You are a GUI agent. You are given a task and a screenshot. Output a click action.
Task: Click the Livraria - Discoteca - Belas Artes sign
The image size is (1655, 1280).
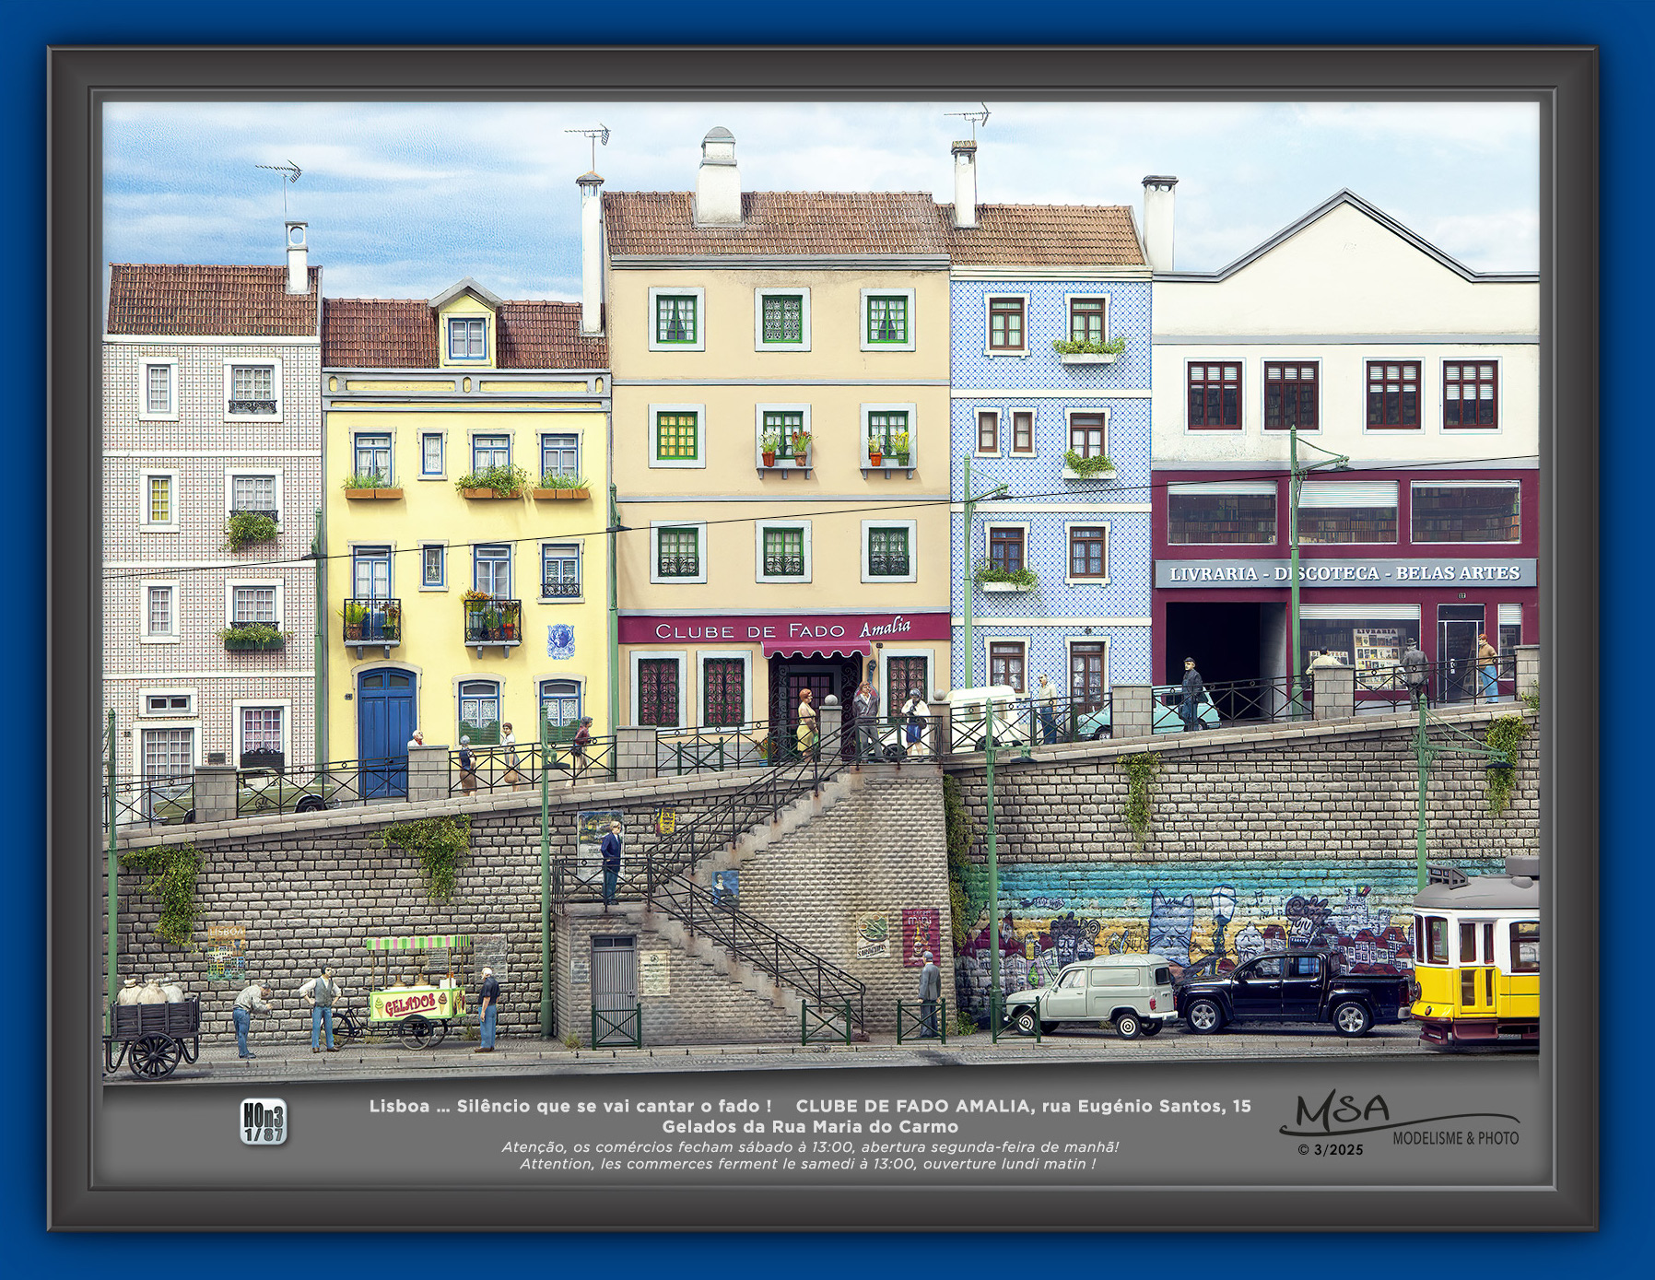click(1344, 573)
